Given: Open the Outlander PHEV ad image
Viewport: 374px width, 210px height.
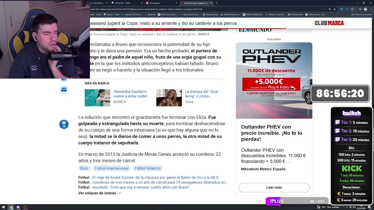Looking at the screenshot, I should pos(274,80).
